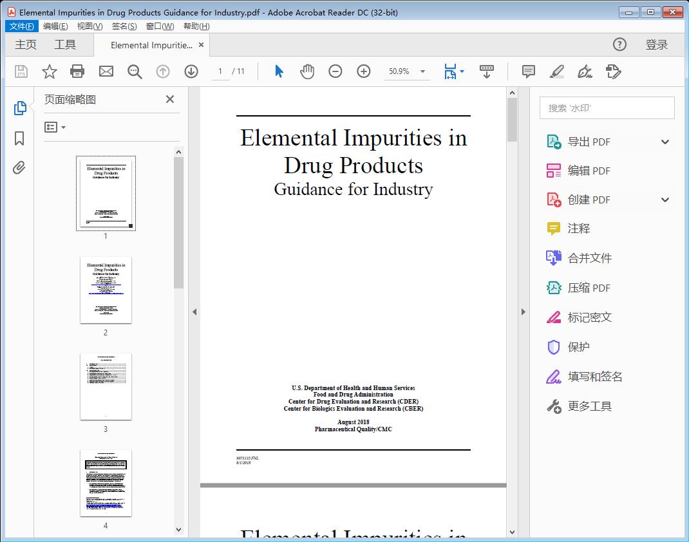Open 更多工具 from the right panel

coord(589,406)
